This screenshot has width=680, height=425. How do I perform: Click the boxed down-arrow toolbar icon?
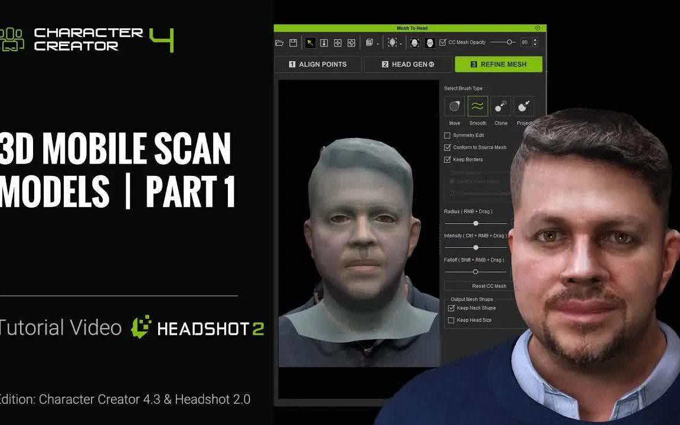pyautogui.click(x=324, y=42)
